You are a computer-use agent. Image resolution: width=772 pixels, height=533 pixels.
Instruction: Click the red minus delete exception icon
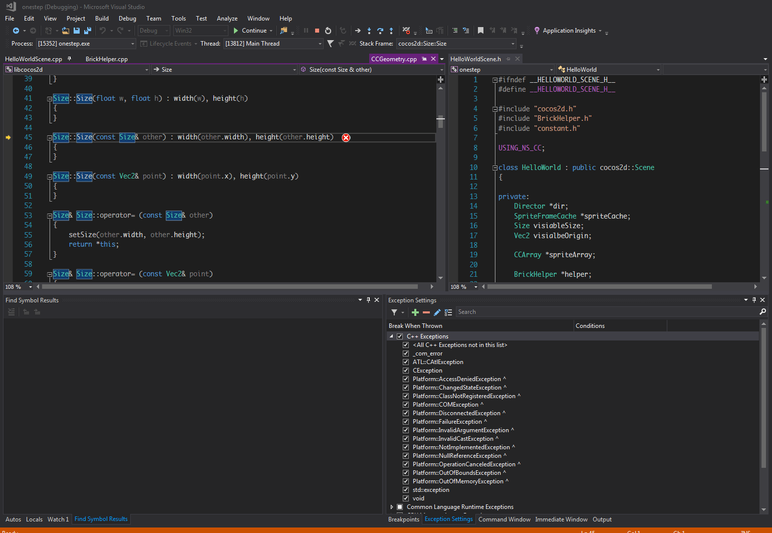click(x=426, y=312)
